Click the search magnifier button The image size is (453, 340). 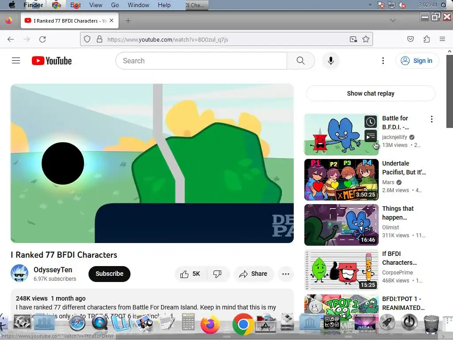pos(300,61)
